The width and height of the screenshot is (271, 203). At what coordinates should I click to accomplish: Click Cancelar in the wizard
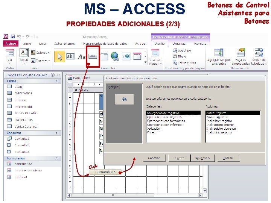pyautogui.click(x=154, y=158)
